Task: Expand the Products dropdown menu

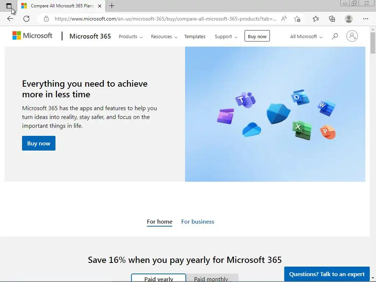Action: [131, 36]
